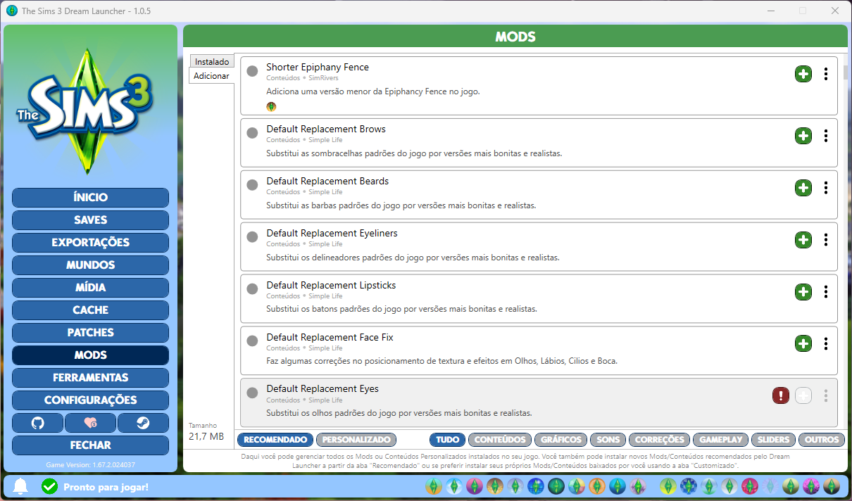The image size is (852, 501).
Task: Toggle status circle of Default Replacement Face Fix
Action: pos(252,341)
